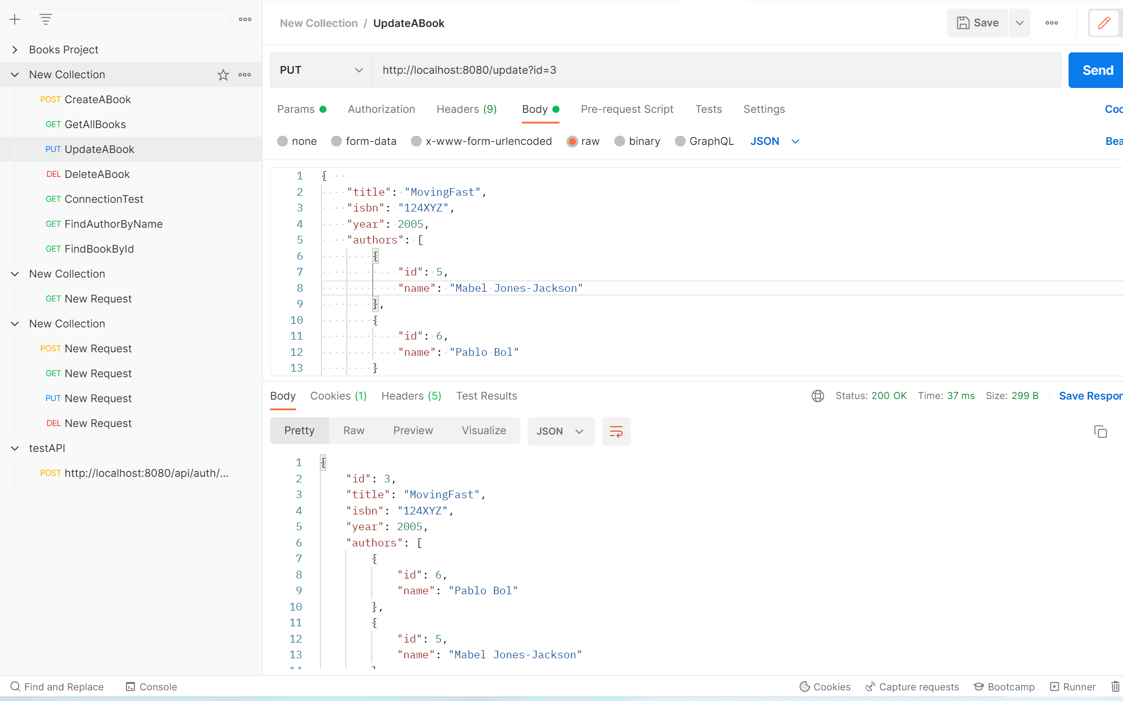The height and width of the screenshot is (701, 1123).
Task: Star the New Collection folder
Action: click(x=223, y=75)
